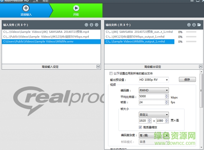This screenshot has width=204, height=150.
Task: Select output file SAMSARA...out...t_1.rmhd
Action: [139, 32]
